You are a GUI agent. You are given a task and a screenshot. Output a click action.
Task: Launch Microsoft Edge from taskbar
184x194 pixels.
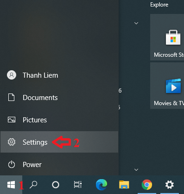pyautogui.click(x=102, y=185)
